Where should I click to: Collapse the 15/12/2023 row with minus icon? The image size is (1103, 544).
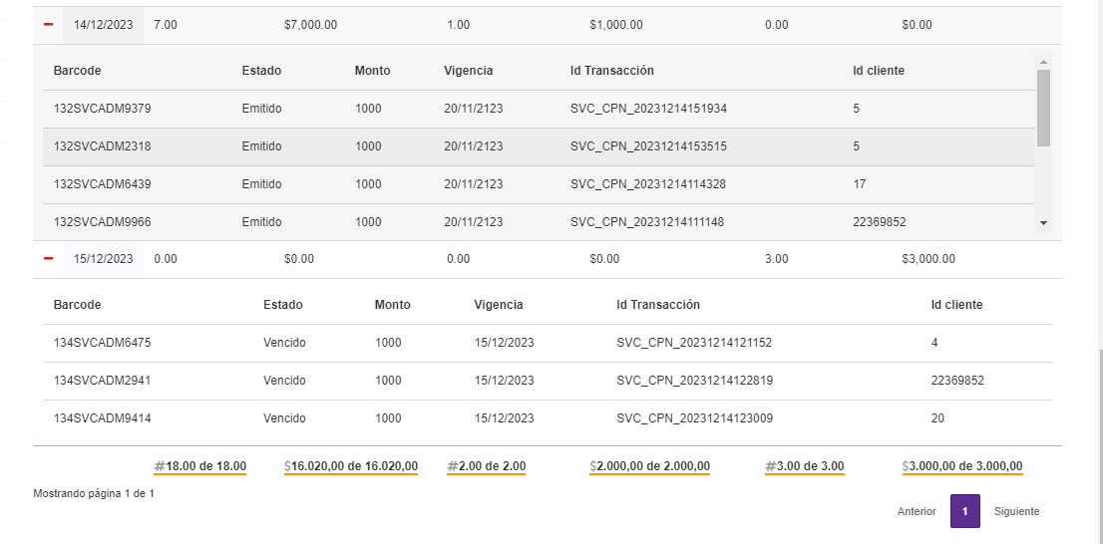tap(48, 259)
